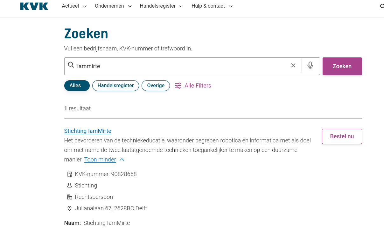Click the KVK-nummer certificate icon

[x=70, y=174]
